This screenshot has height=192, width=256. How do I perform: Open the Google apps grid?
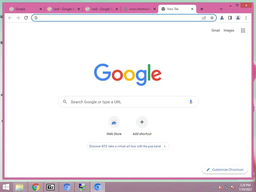[x=243, y=30]
